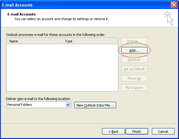Click the Add... button circled in red

(x=134, y=50)
